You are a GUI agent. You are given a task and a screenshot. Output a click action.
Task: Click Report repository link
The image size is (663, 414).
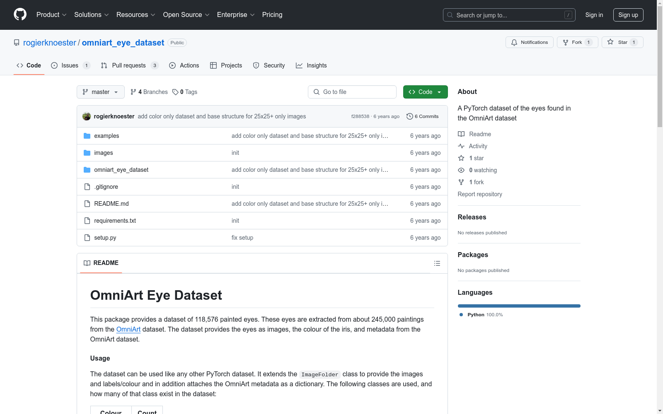480,194
